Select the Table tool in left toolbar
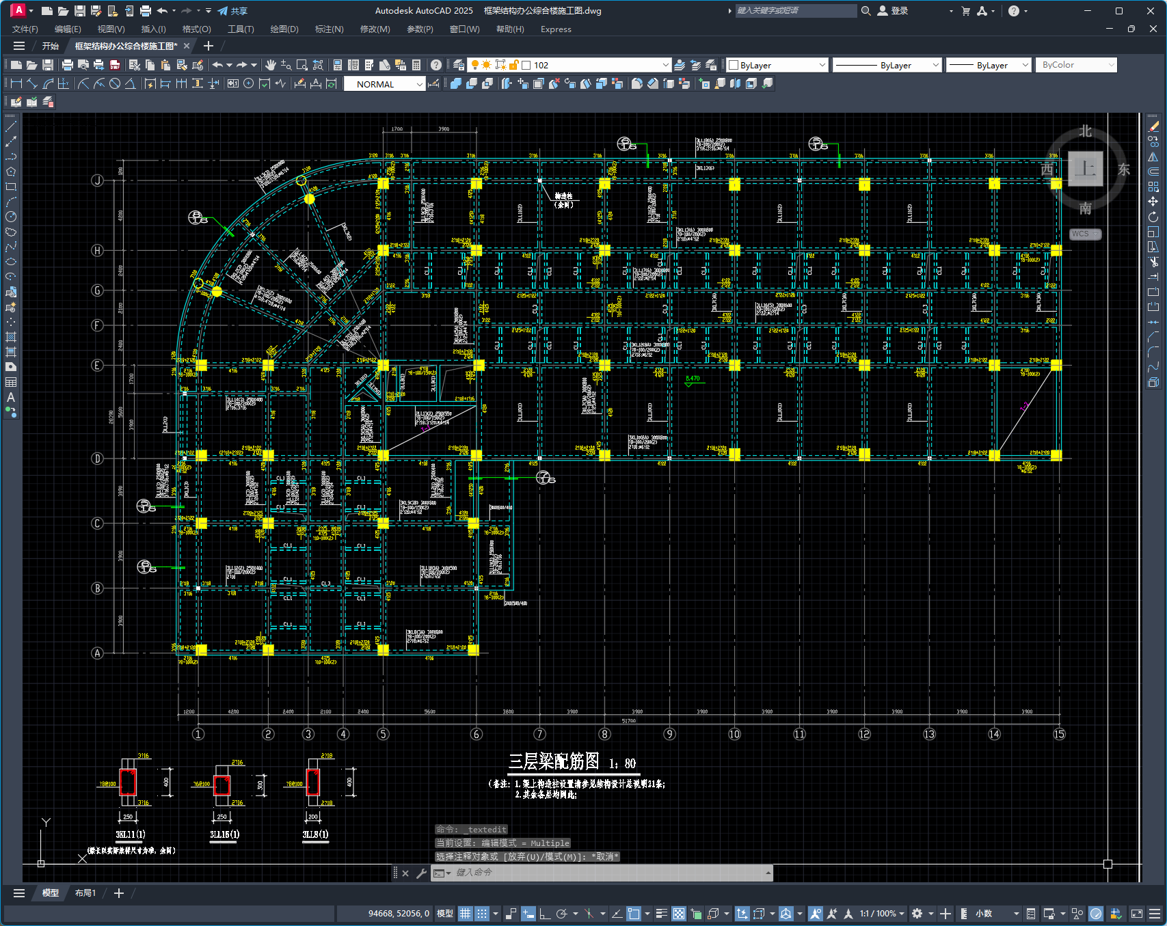 [11, 382]
